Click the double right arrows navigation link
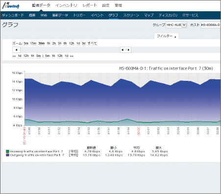This screenshot has width=221, height=194. (x=72, y=56)
